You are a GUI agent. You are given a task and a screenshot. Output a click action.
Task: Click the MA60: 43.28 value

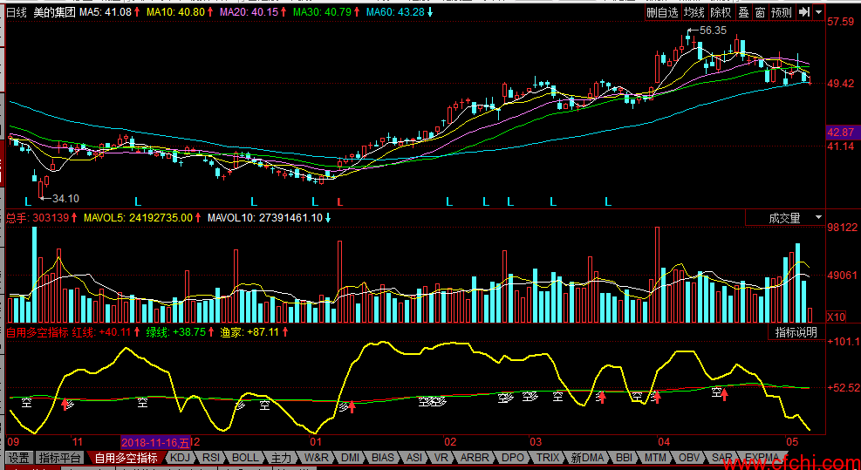point(395,12)
